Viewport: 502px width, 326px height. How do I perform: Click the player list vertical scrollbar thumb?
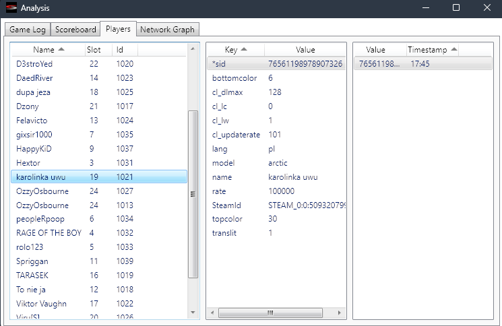tap(193, 194)
